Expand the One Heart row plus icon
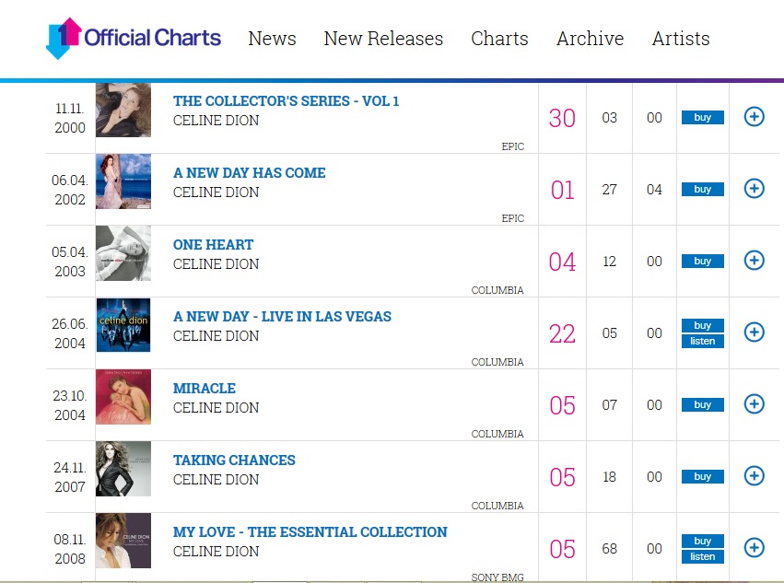 (754, 261)
